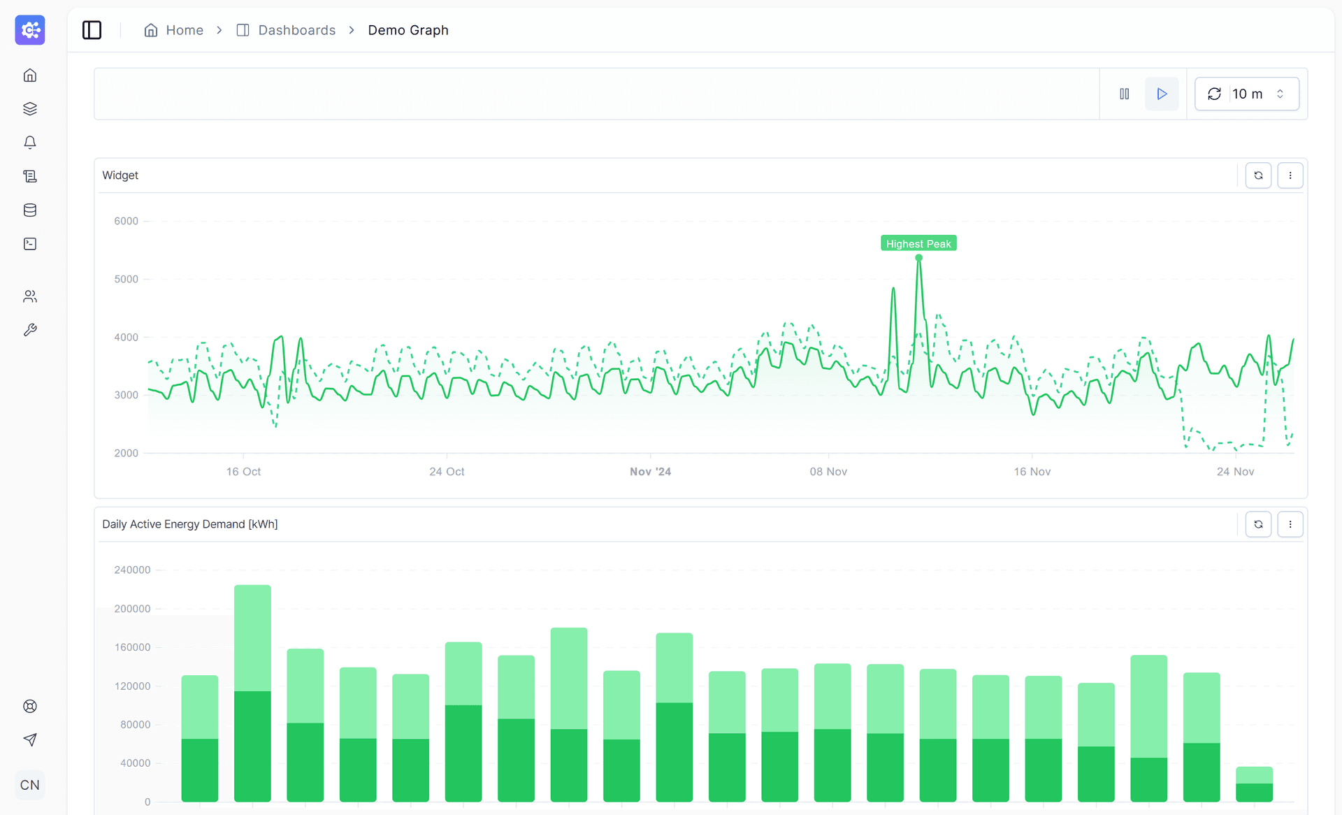Viewport: 1342px width, 815px height.
Task: Open the Home page from the sidebar
Action: tap(30, 75)
